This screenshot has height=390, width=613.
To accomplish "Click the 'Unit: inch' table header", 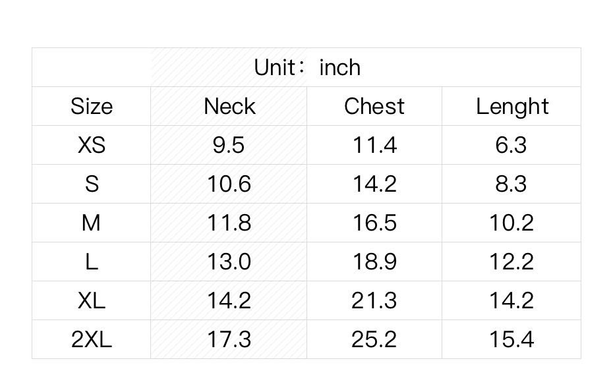I will click(x=307, y=67).
